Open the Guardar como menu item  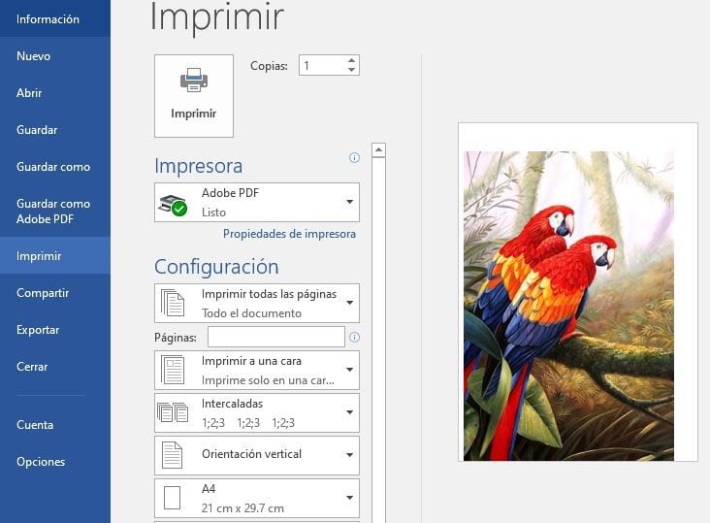click(53, 167)
